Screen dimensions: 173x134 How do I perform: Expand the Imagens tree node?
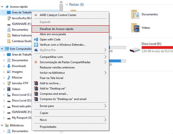coord(4,72)
